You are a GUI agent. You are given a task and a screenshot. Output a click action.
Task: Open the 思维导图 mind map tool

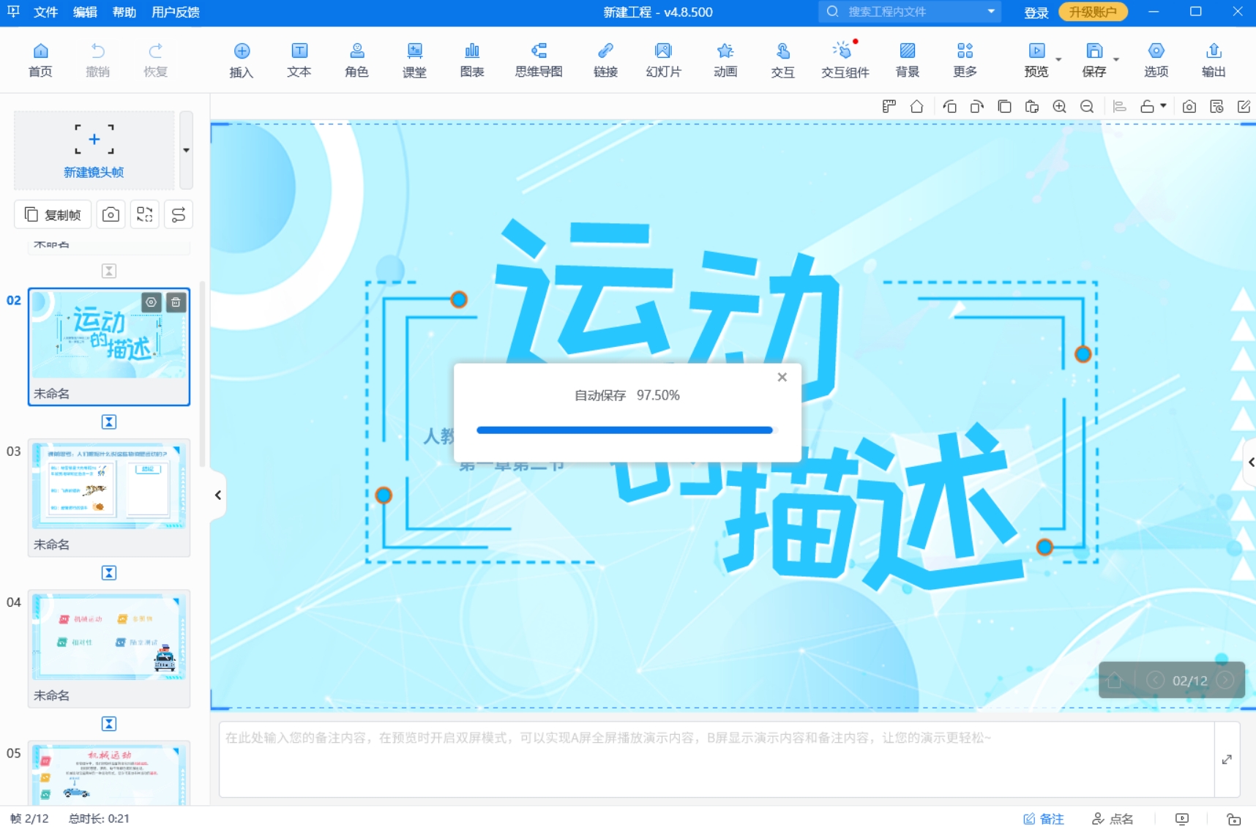point(539,60)
